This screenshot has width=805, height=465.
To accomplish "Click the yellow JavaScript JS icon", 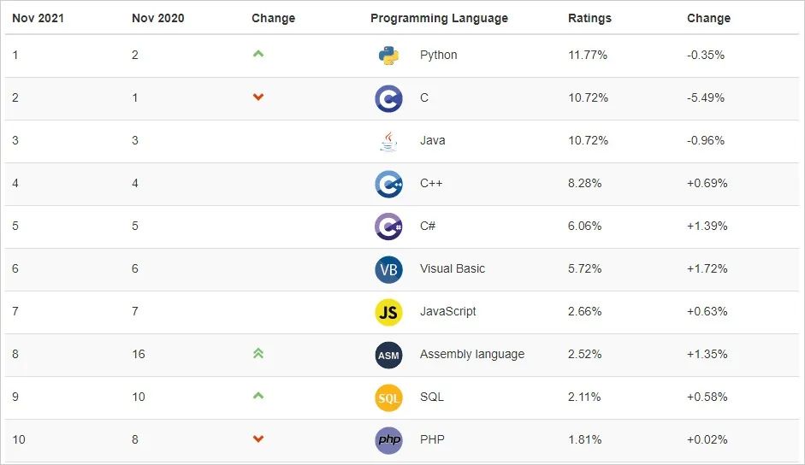I will point(388,312).
